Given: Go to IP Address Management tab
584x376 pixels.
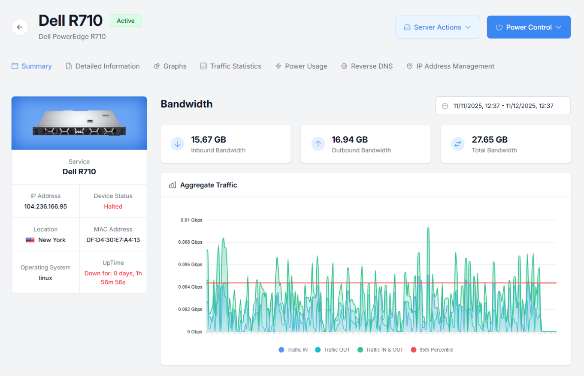Looking at the screenshot, I should click(450, 66).
